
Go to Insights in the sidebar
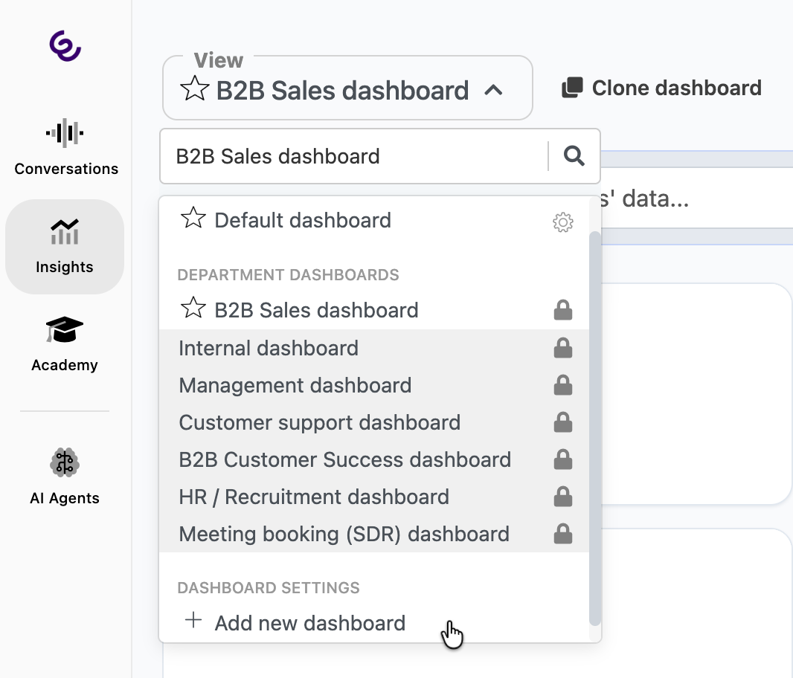(65, 246)
